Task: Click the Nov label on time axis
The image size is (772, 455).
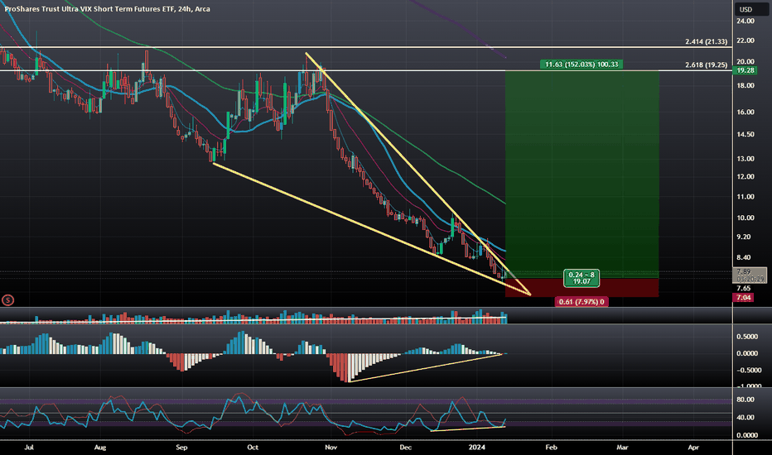Action: click(331, 447)
